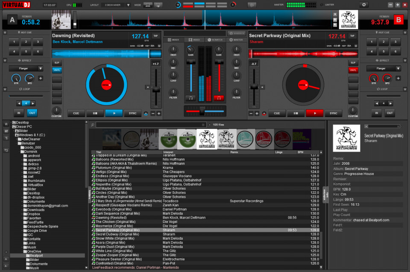Screen dimensions: 410x272
Task: Decrease deck A pitch with minus button
Action: point(153,114)
